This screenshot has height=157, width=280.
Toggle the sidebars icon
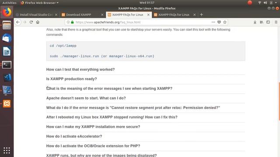tap(268, 22)
